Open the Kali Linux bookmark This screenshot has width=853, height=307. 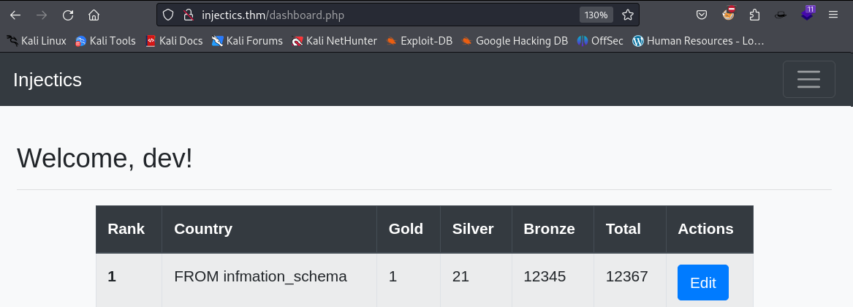coord(37,41)
